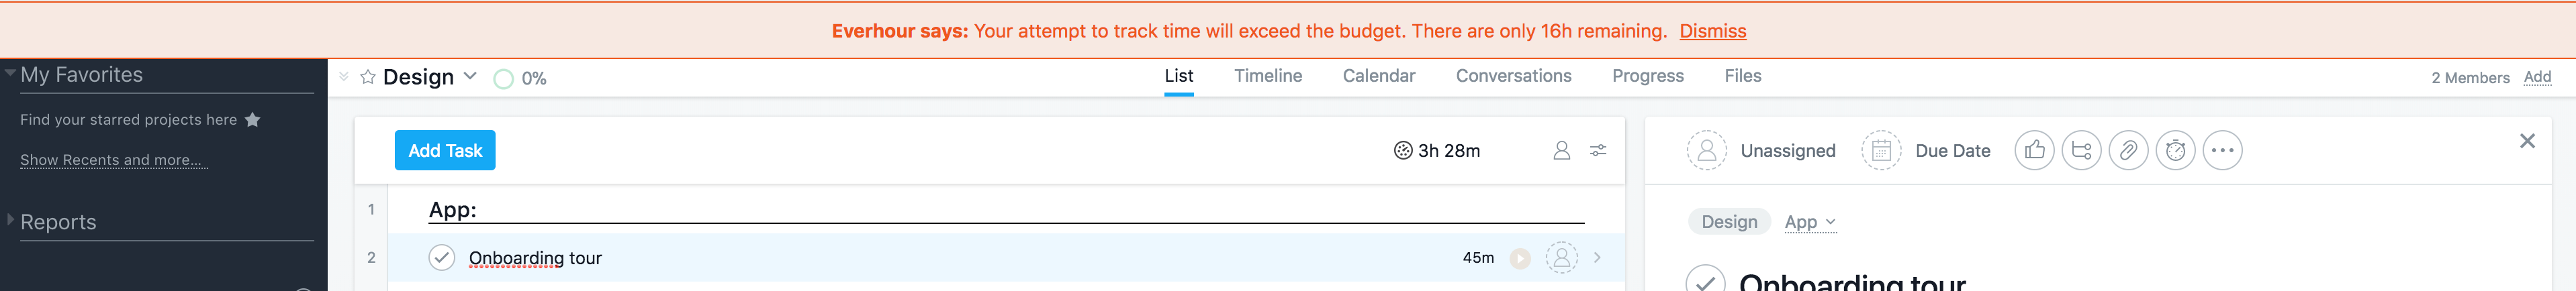The height and width of the screenshot is (291, 2576).
Task: Open the Design project dropdown arrow
Action: [x=470, y=76]
